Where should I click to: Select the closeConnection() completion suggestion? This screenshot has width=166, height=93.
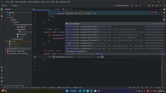pos(115,51)
